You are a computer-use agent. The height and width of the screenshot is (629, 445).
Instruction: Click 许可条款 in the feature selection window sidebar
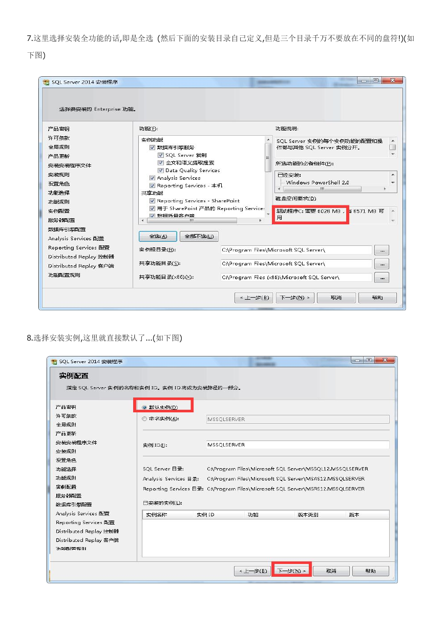pyautogui.click(x=58, y=138)
